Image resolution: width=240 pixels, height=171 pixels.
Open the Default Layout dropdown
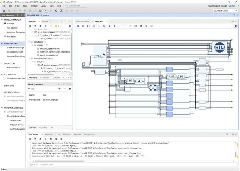coord(224,11)
